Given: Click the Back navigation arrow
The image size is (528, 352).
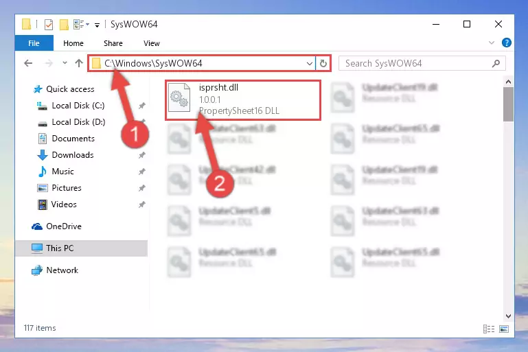Looking at the screenshot, I should pos(28,63).
